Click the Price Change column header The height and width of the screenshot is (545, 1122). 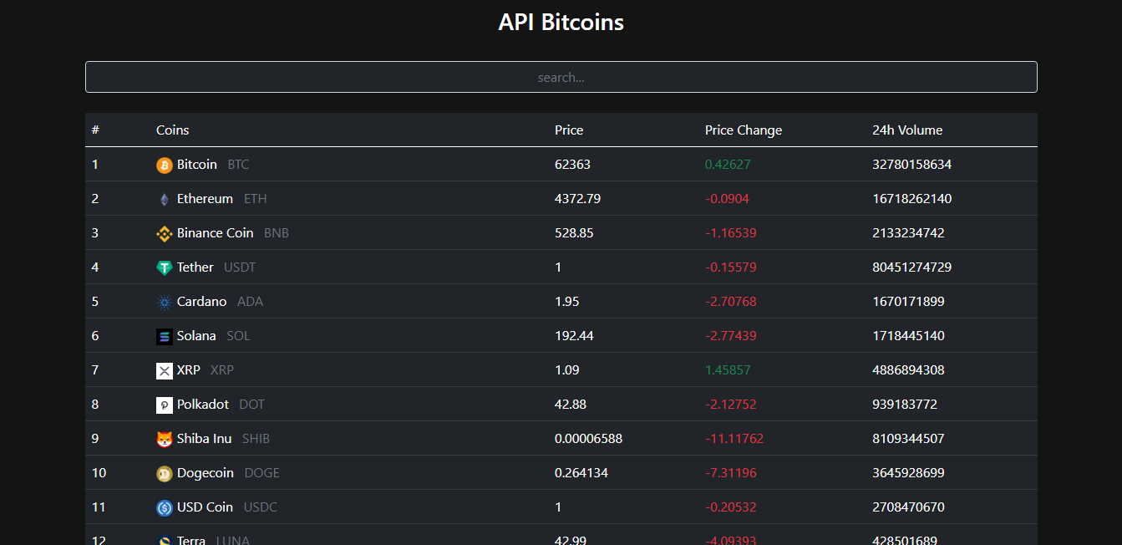743,130
